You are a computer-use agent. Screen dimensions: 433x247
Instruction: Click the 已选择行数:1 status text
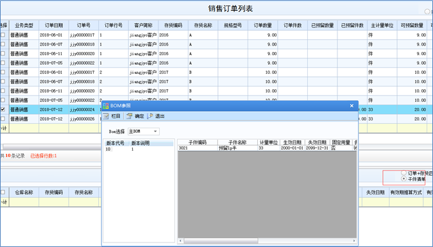pyautogui.click(x=44, y=156)
